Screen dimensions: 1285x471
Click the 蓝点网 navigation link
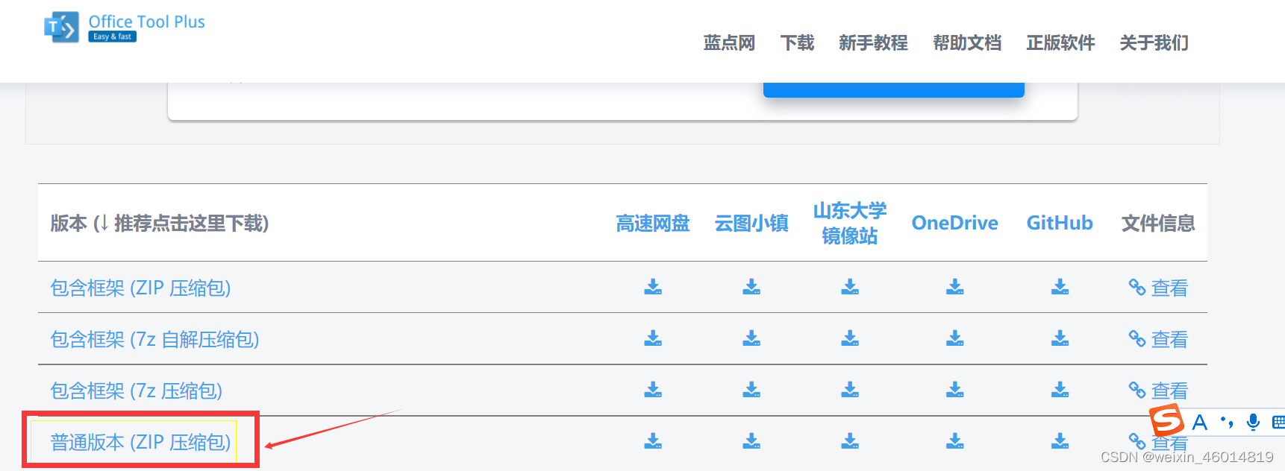pyautogui.click(x=729, y=43)
